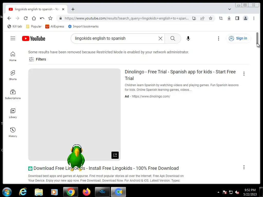Open YouTube settings three-dot menu beside Sign in
This screenshot has width=263, height=197.
pos(218,38)
